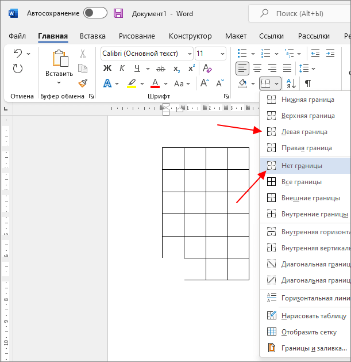Expand the underline style dropdown arrow
The height and width of the screenshot is (362, 351).
tap(148, 69)
